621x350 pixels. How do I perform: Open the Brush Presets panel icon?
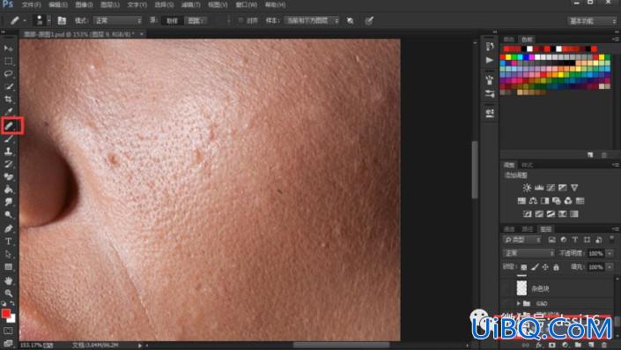(x=490, y=94)
